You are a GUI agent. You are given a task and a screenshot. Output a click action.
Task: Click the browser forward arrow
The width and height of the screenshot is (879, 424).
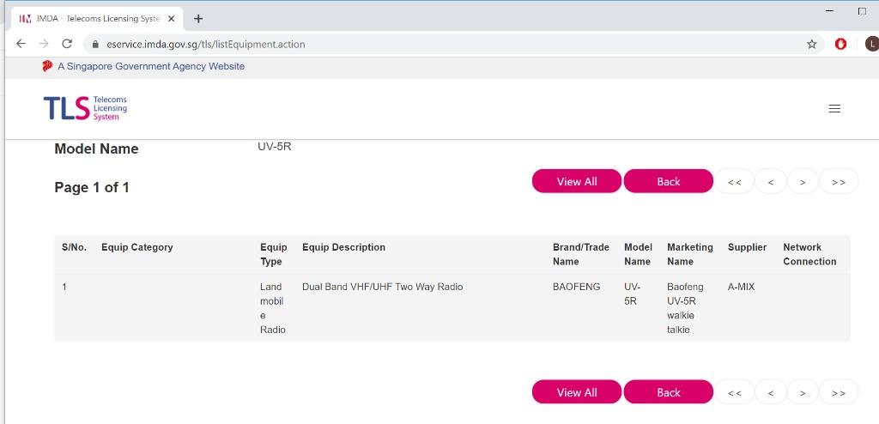pos(44,44)
